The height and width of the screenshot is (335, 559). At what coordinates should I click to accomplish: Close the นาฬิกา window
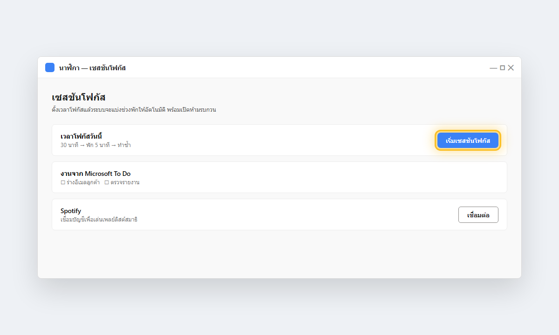click(x=511, y=68)
